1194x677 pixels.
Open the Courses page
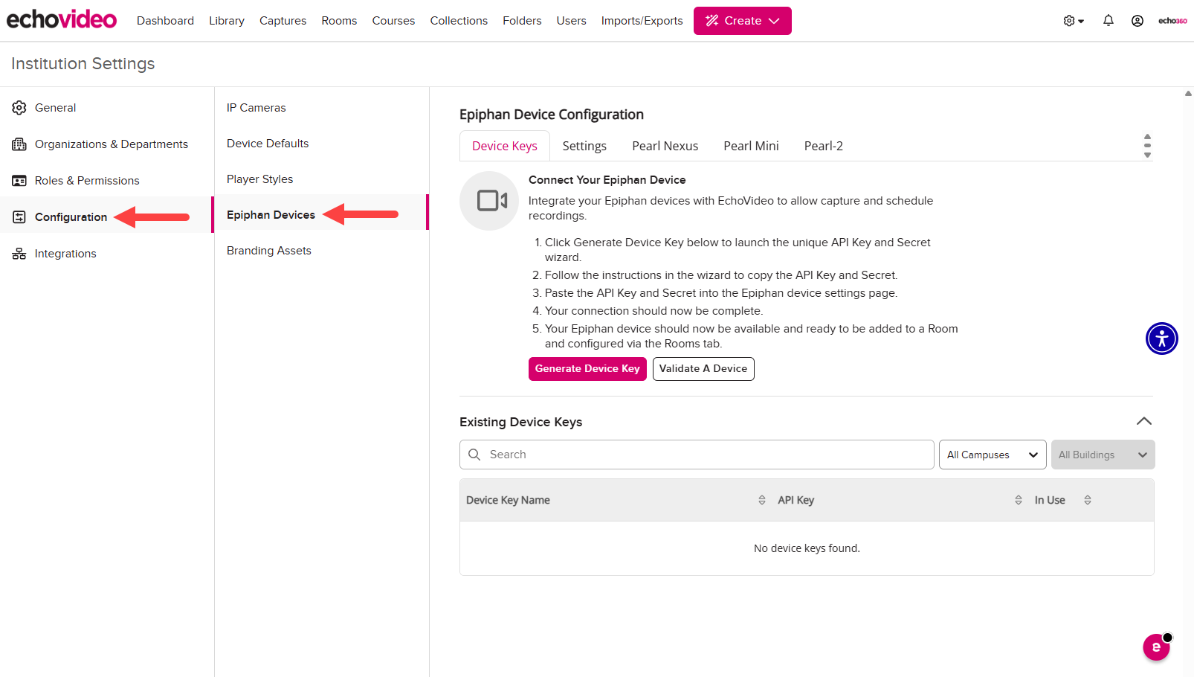(393, 21)
